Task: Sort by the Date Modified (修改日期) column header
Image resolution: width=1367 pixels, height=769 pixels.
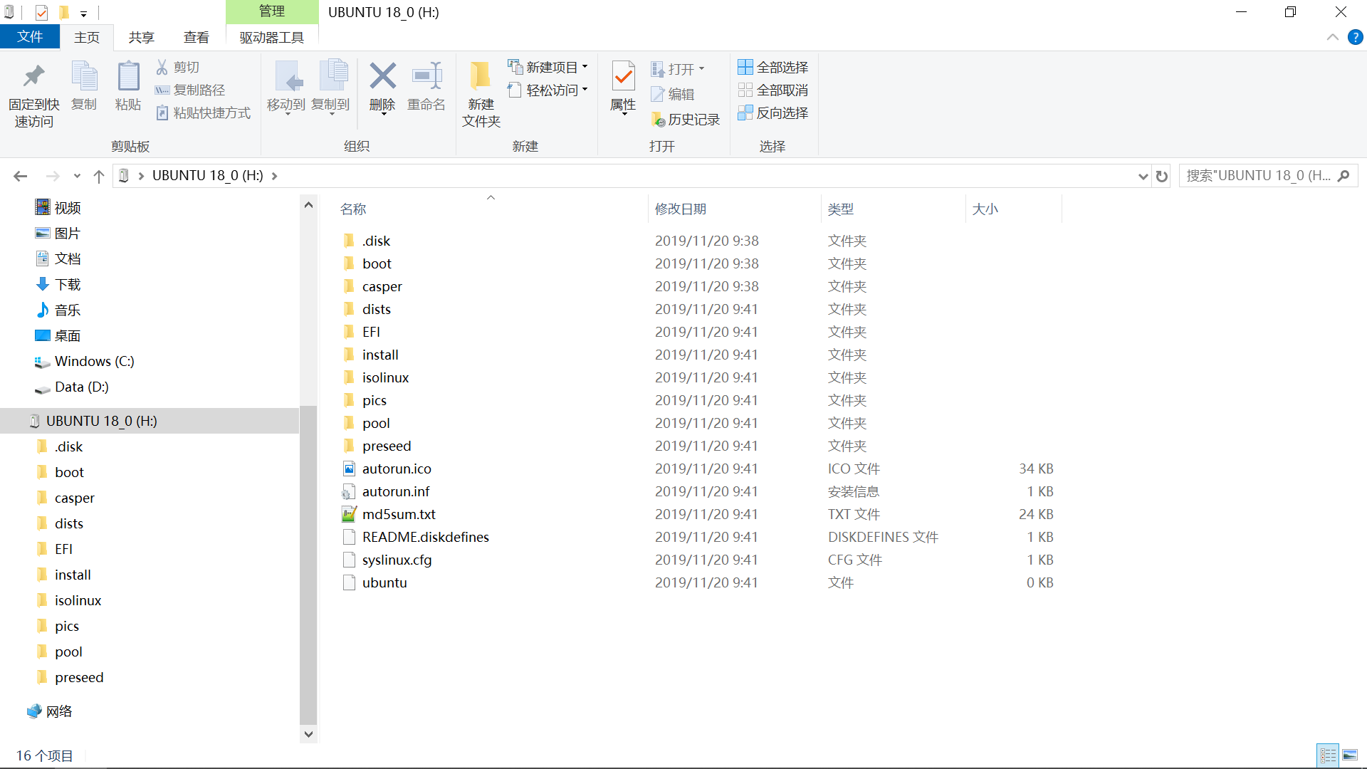Action: click(681, 209)
